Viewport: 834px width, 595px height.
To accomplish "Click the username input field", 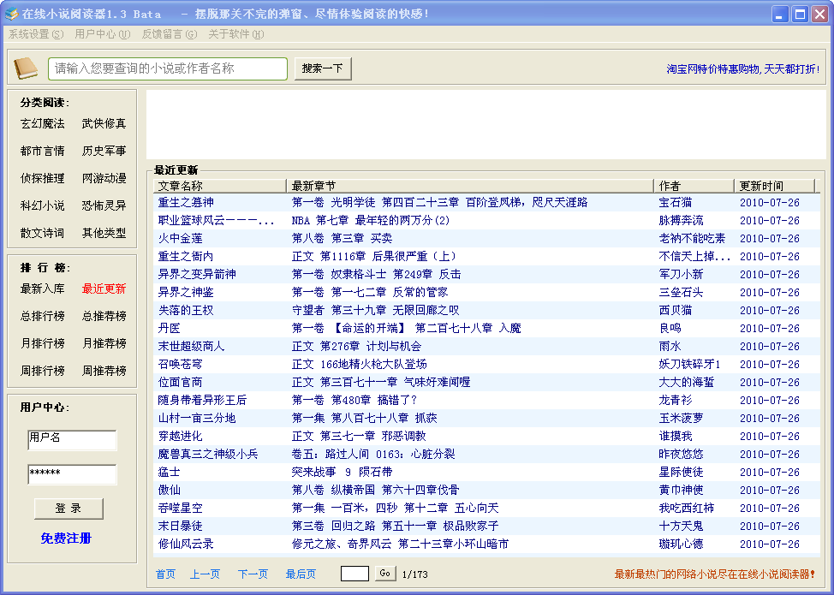I will click(72, 440).
